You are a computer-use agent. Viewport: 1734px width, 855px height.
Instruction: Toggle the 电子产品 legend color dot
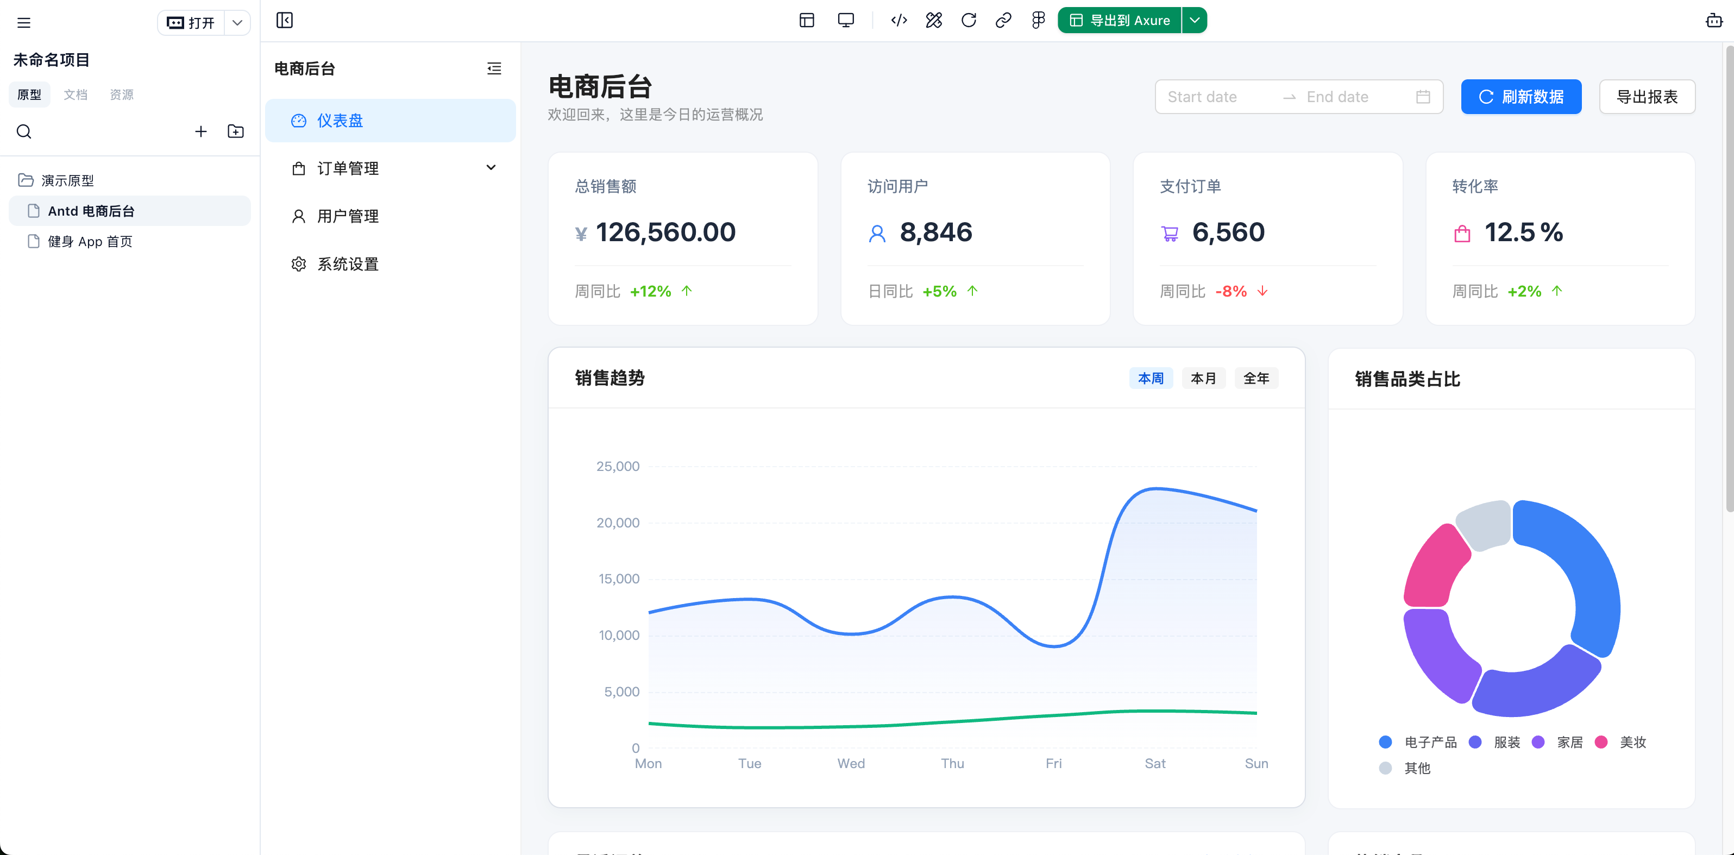pyautogui.click(x=1385, y=742)
